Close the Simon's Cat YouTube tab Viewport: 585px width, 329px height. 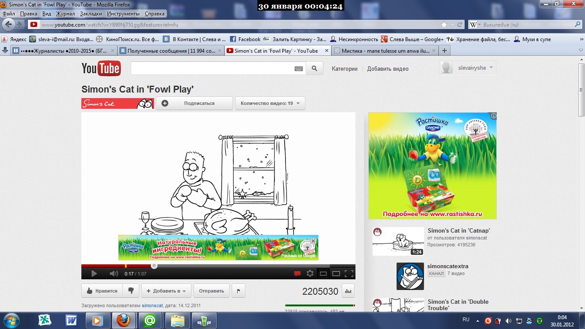(326, 51)
